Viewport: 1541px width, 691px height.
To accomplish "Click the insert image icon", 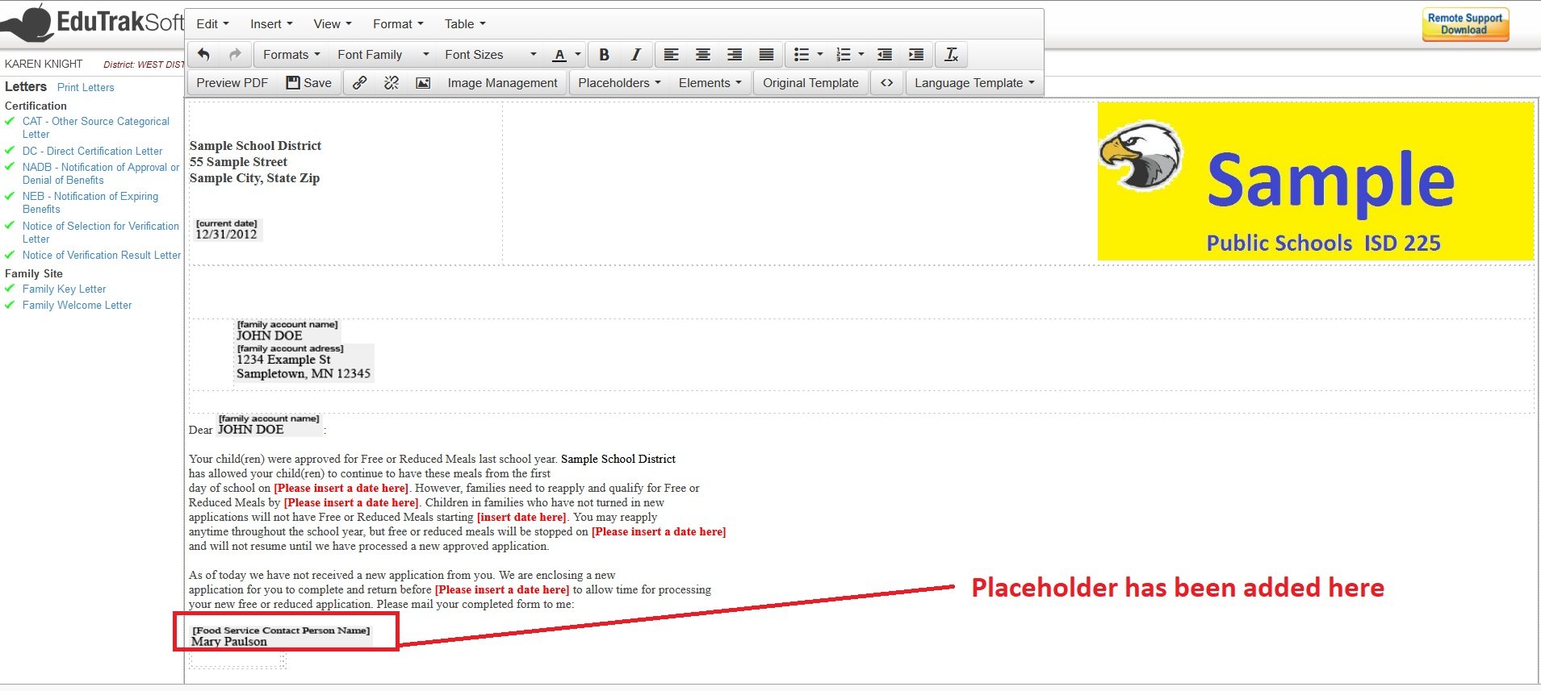I will pos(423,83).
